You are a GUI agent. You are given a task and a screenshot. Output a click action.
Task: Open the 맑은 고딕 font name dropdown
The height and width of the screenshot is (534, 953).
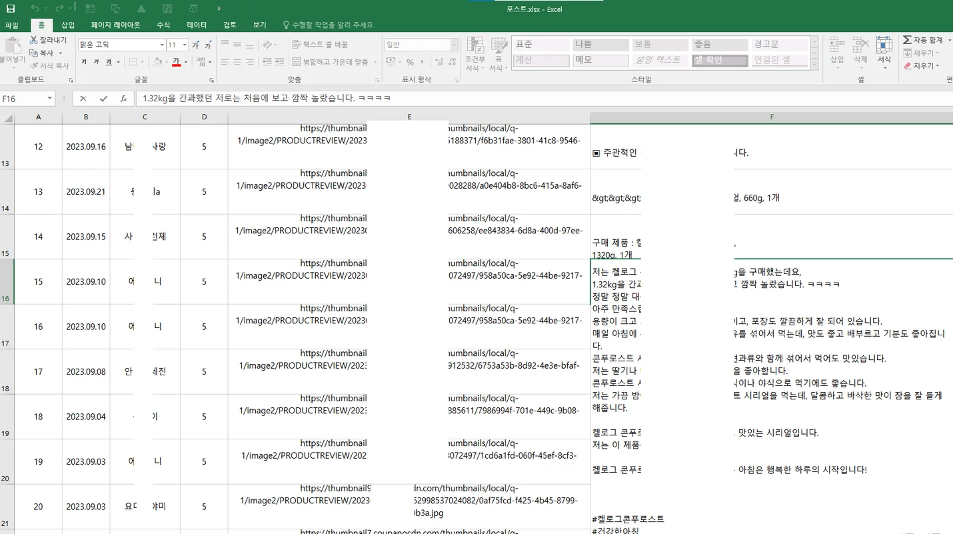pyautogui.click(x=162, y=45)
